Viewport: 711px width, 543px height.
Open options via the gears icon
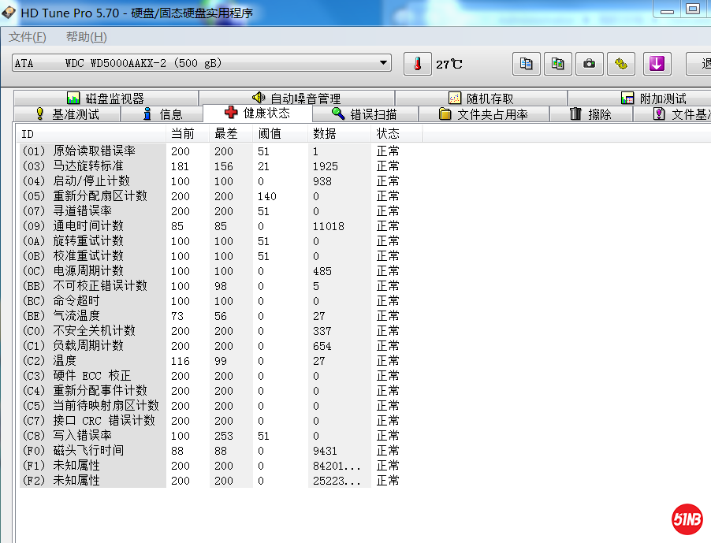620,64
